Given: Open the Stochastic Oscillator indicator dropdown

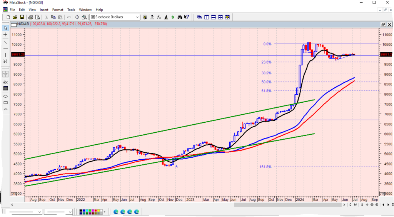Looking at the screenshot, I should (137, 17).
